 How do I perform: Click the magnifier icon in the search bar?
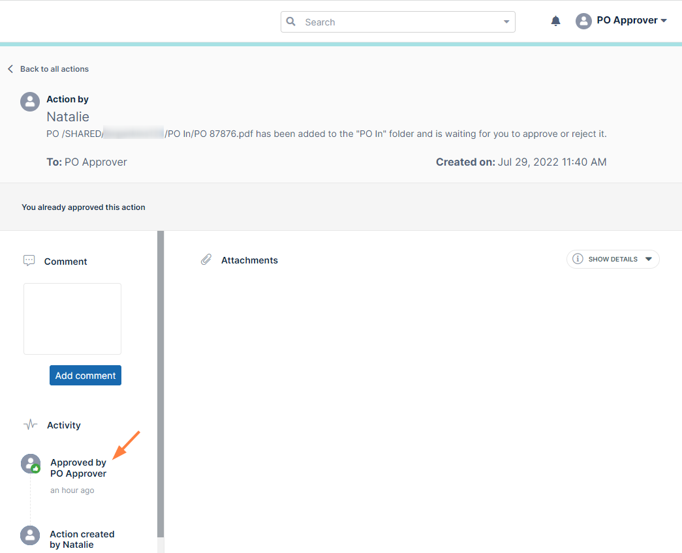291,22
